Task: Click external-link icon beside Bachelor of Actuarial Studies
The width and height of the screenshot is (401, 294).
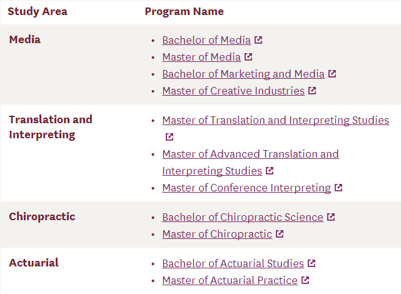Action: point(312,263)
